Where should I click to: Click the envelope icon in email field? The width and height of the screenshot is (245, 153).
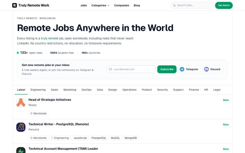coord(111,69)
